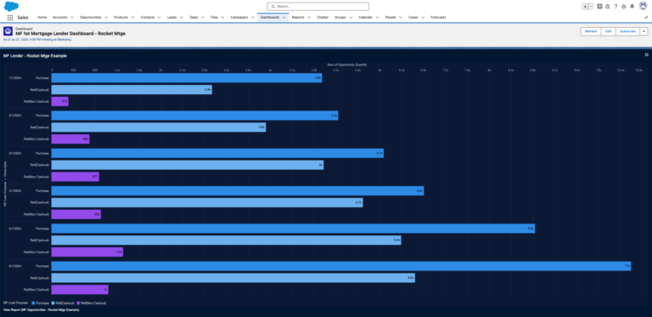652x317 pixels.
Task: Open the favorites list dropdown arrow
Action: point(591,7)
